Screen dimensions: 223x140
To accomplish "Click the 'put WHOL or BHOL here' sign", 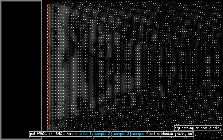I will pyautogui.click(x=52, y=134).
